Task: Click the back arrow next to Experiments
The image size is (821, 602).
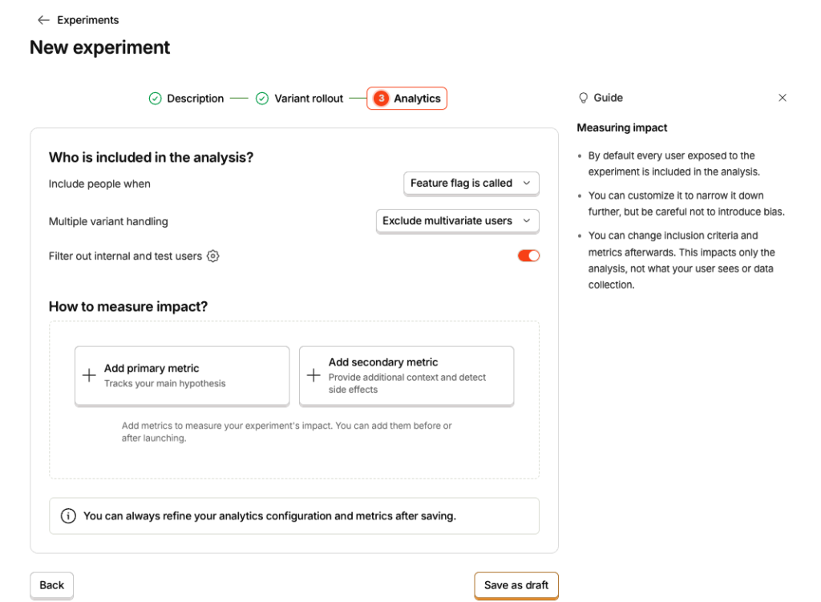Action: click(x=43, y=20)
